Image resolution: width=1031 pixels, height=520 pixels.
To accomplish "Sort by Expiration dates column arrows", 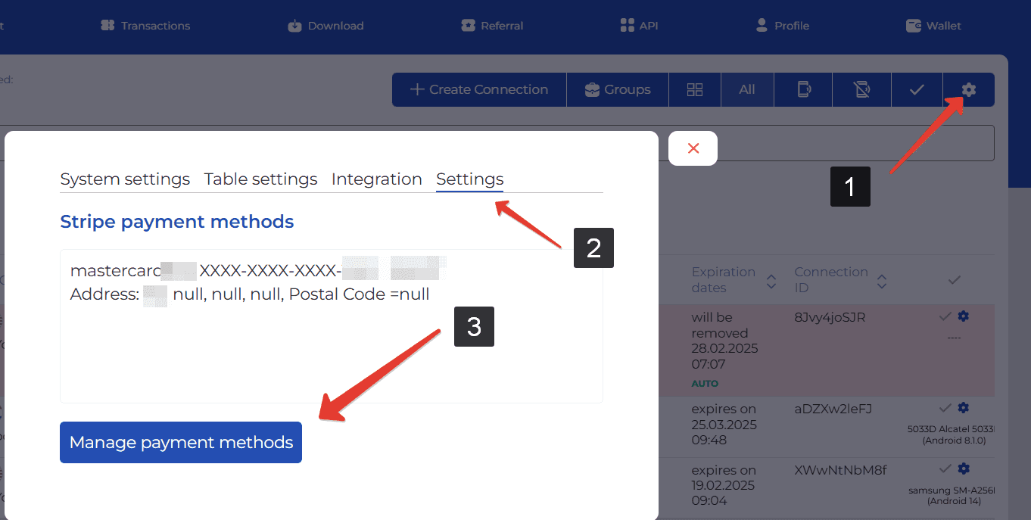I will 771,281.
